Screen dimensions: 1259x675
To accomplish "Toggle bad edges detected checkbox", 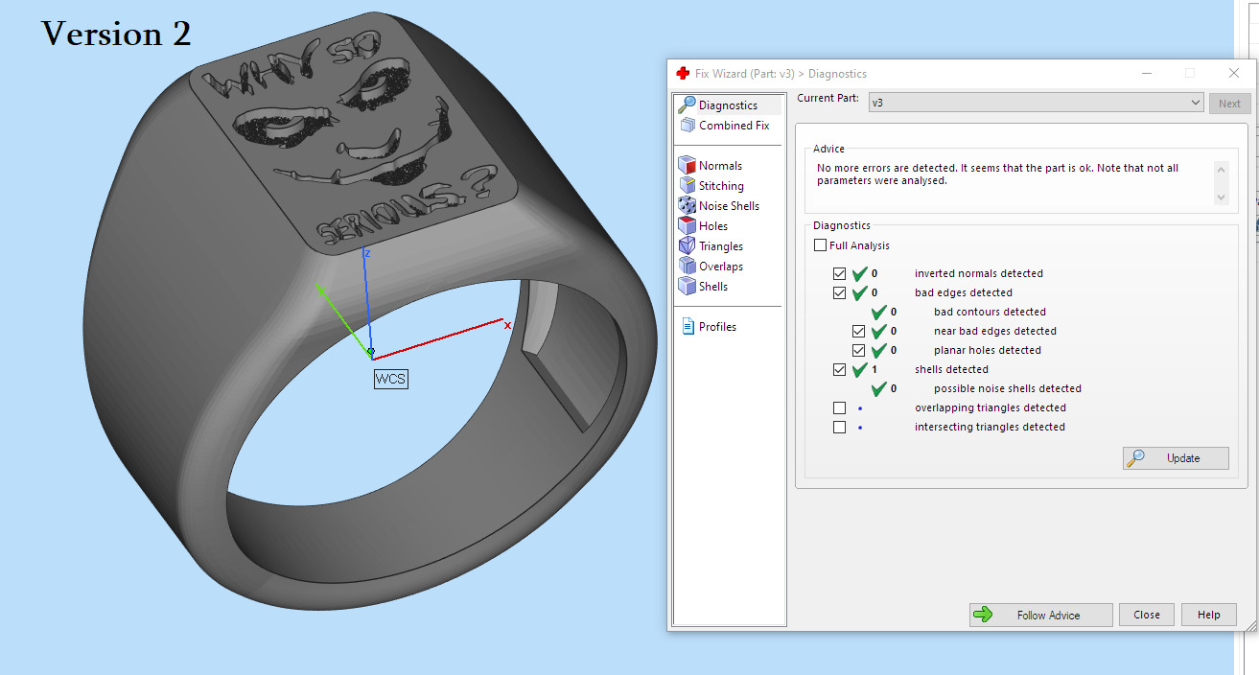I will (x=840, y=293).
